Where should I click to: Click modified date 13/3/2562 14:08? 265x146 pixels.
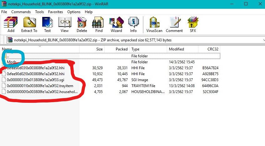pos(182,86)
